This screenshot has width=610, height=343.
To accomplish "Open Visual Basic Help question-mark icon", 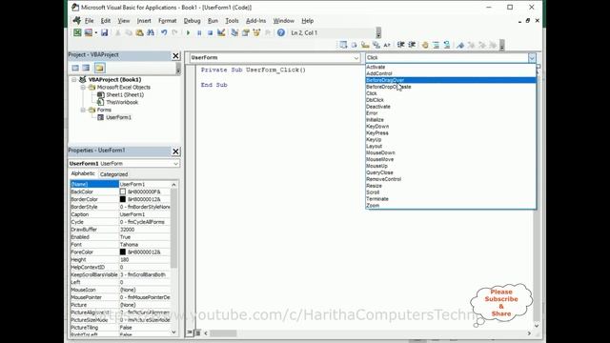I will point(281,32).
